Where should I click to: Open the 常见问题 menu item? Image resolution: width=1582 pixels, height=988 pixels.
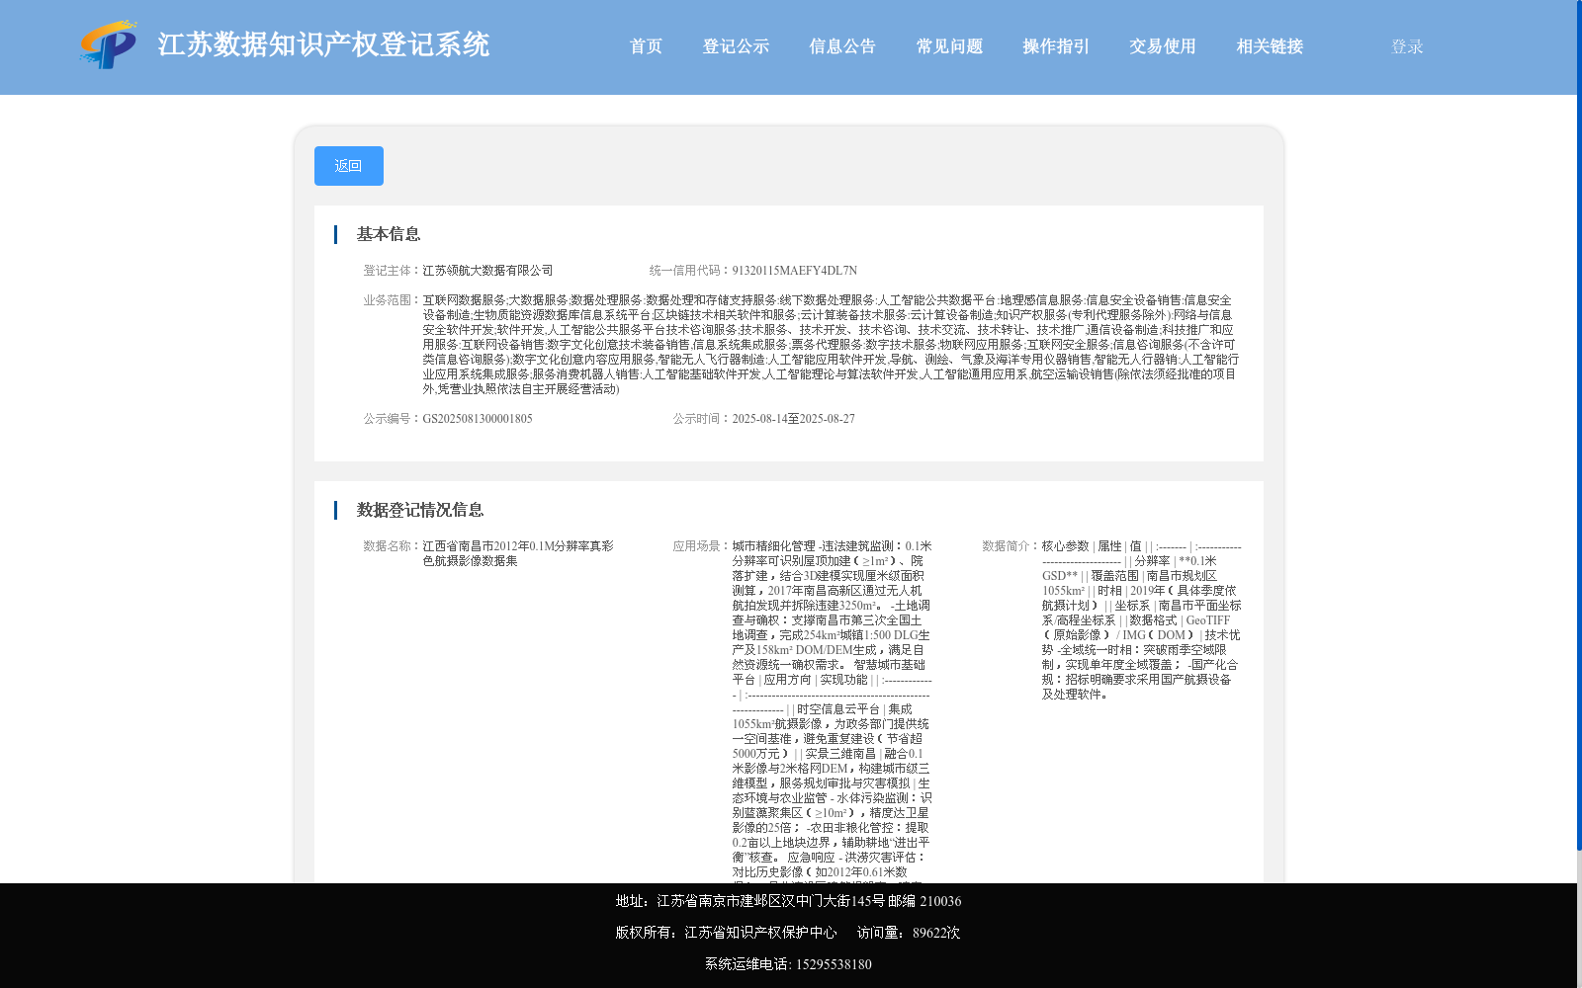point(949,46)
